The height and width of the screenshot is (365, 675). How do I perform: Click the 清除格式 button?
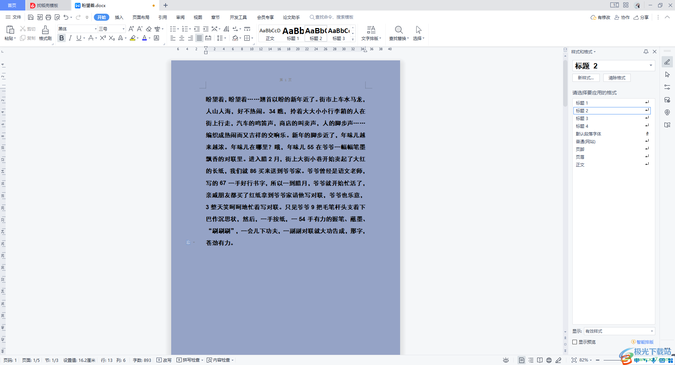click(617, 78)
